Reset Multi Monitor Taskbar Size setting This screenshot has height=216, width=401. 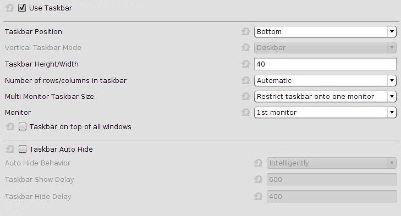click(x=245, y=96)
